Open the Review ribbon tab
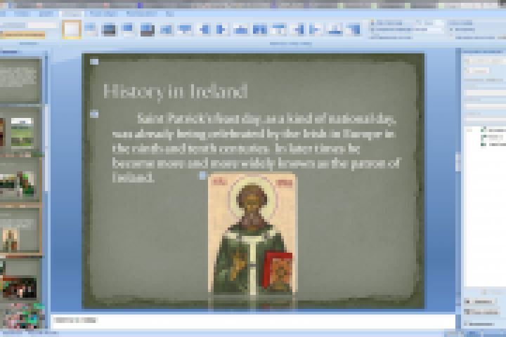 point(142,14)
